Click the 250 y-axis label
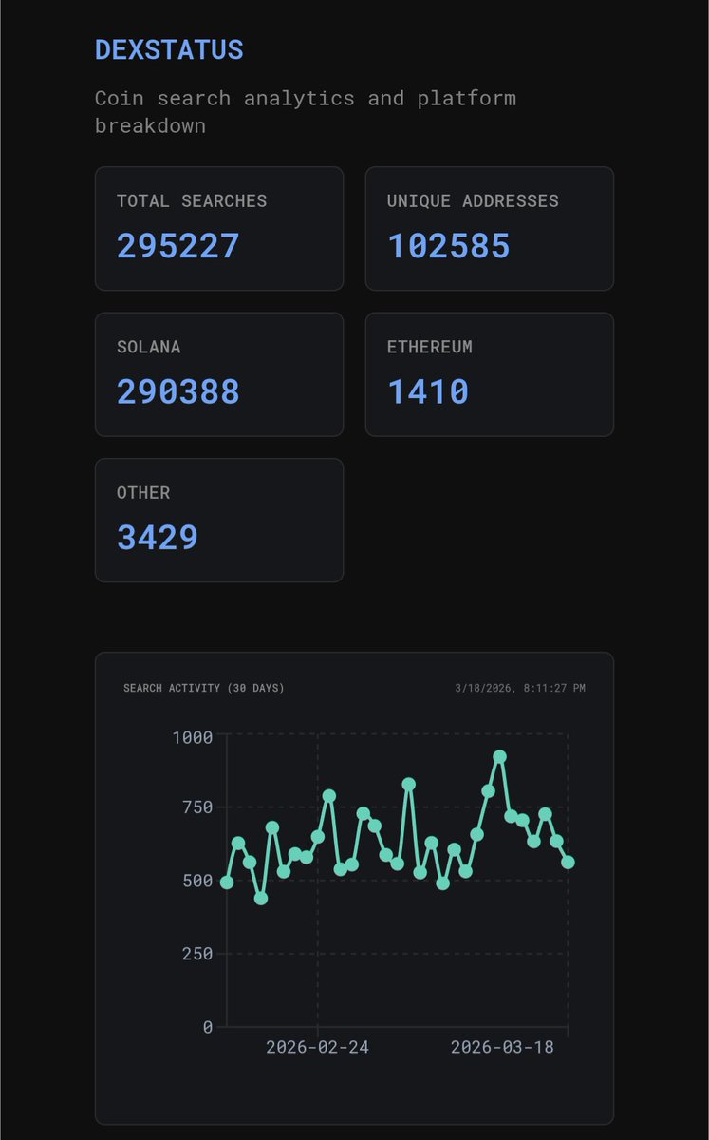This screenshot has width=709, height=1140. click(197, 954)
